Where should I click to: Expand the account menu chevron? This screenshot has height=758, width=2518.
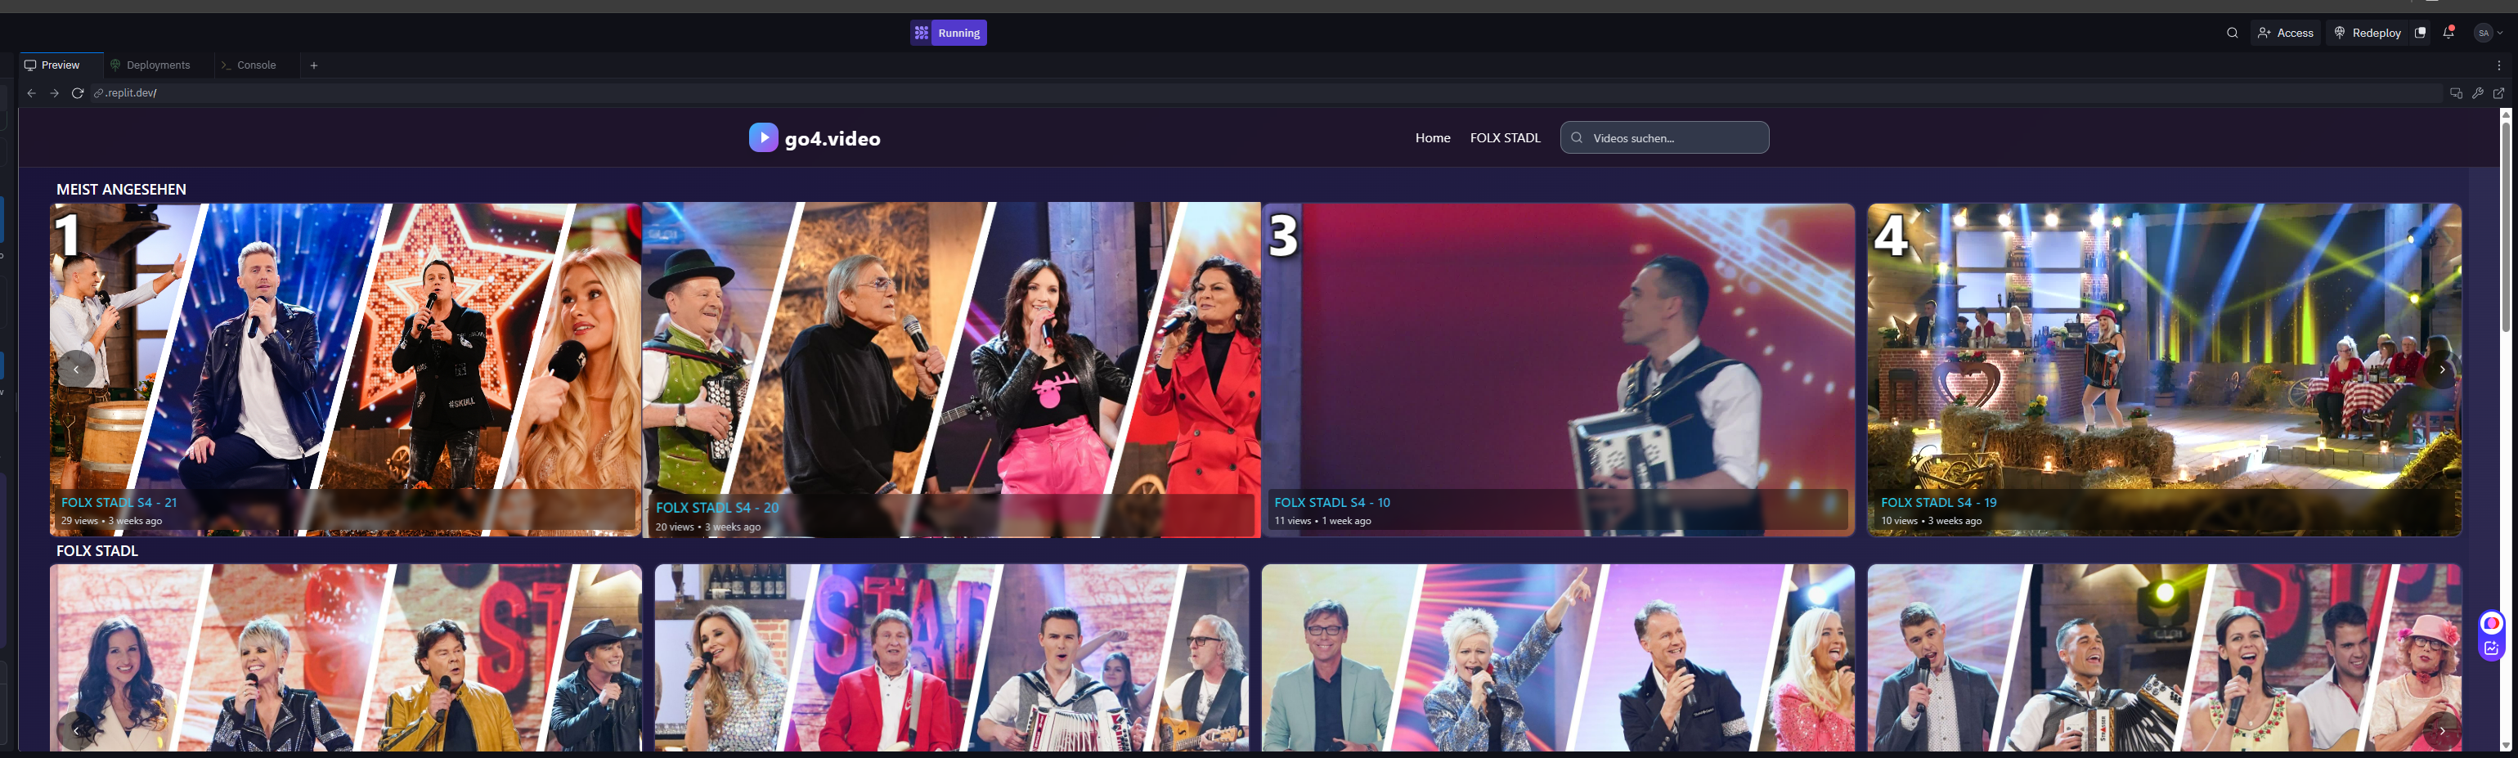2500,34
